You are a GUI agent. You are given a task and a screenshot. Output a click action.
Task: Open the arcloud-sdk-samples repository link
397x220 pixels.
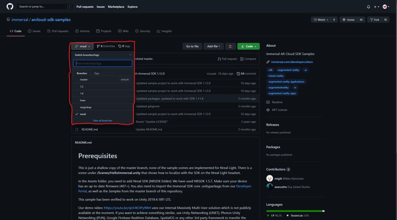point(51,20)
